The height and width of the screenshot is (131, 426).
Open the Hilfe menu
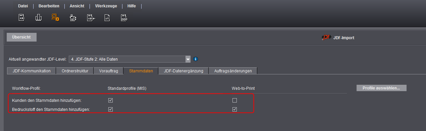coord(131,6)
